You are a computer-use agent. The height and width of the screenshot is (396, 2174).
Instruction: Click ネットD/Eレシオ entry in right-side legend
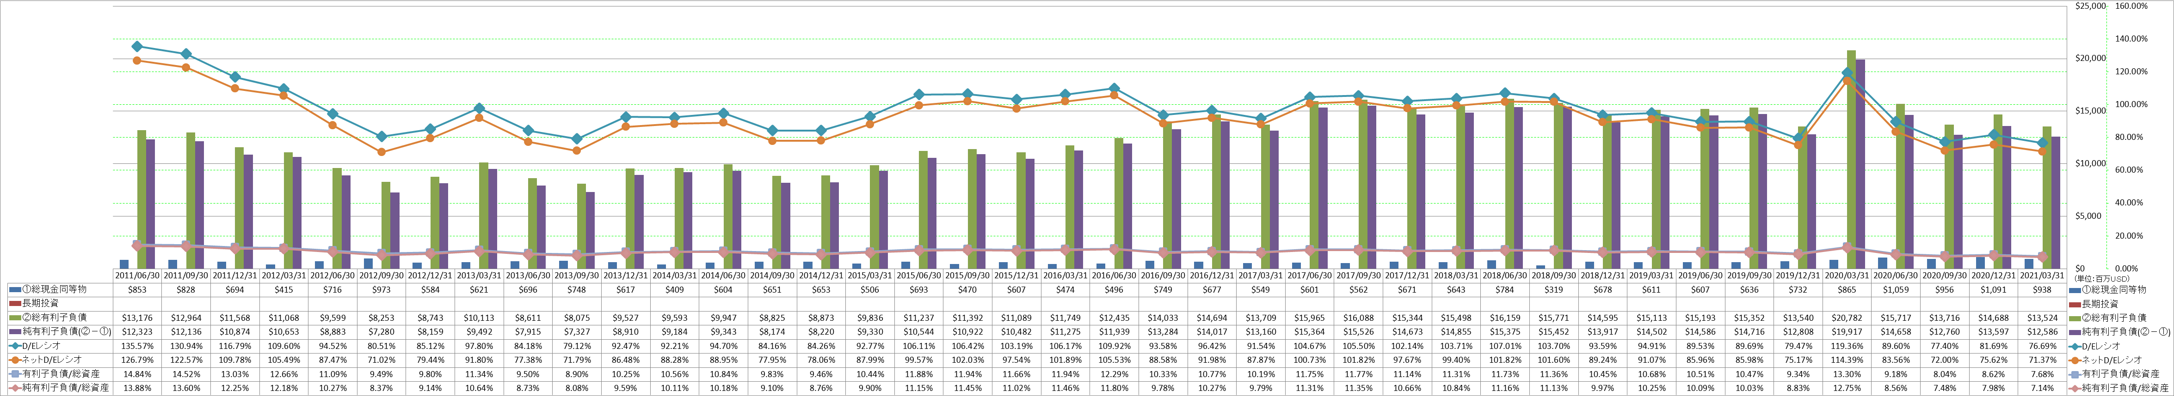click(2112, 360)
